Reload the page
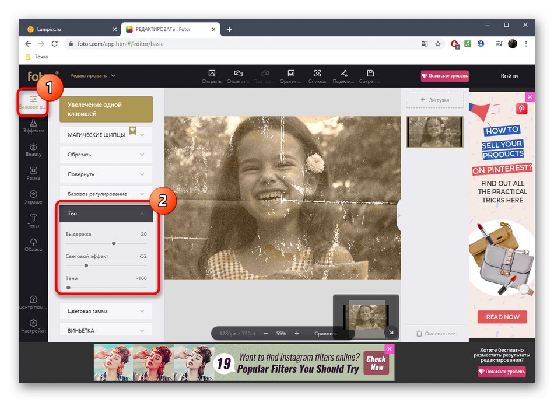Image resolution: width=554 pixels, height=402 pixels. click(x=54, y=44)
